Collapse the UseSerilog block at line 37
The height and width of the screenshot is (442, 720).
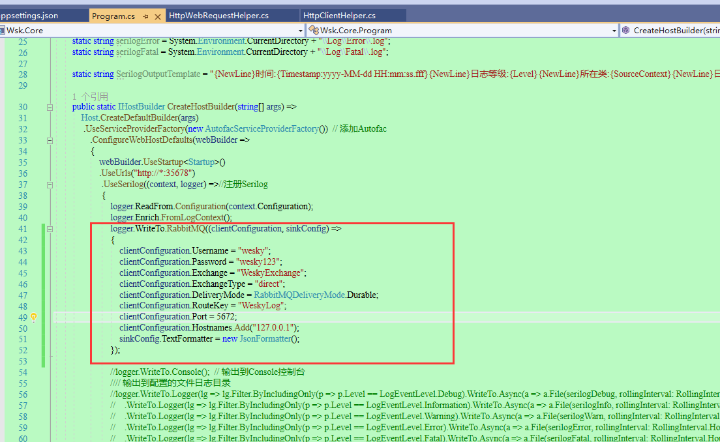pyautogui.click(x=50, y=185)
